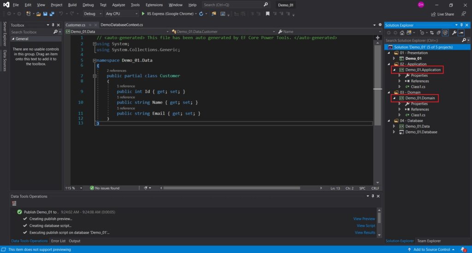
Task: Open the Debug configuration dropdown
Action: pyautogui.click(x=92, y=14)
